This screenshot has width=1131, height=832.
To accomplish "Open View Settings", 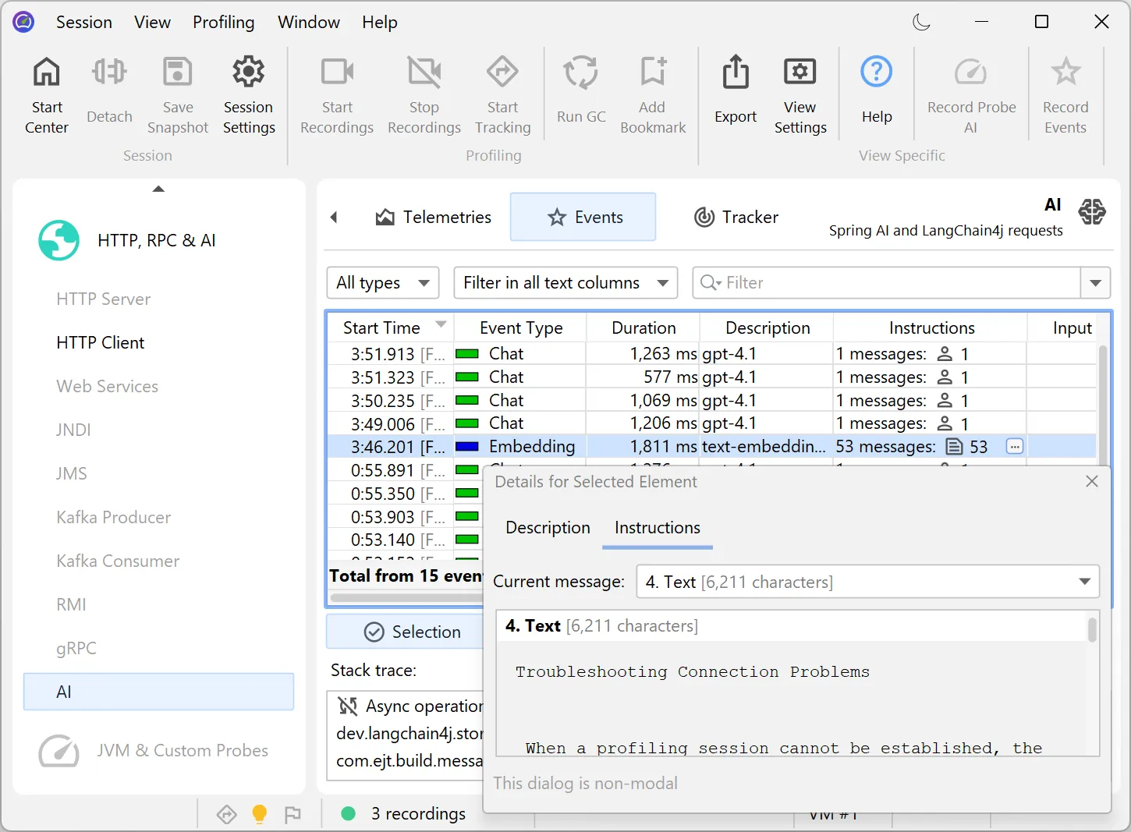I will click(x=799, y=94).
